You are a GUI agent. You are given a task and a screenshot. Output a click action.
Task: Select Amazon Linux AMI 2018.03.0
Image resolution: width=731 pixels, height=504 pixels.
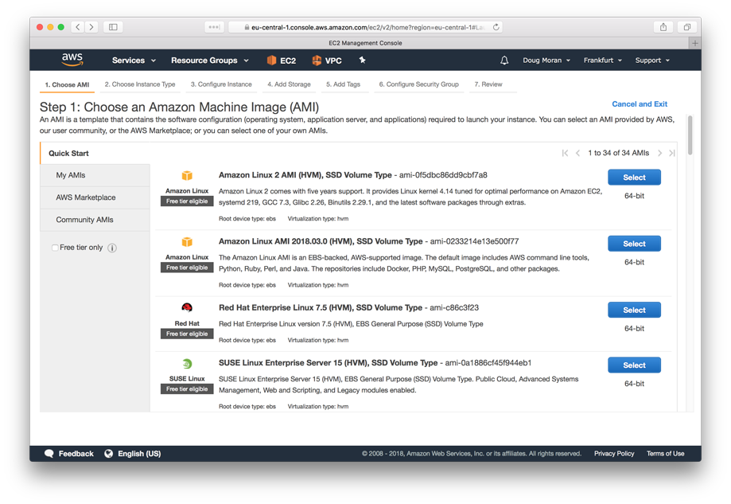[634, 244]
